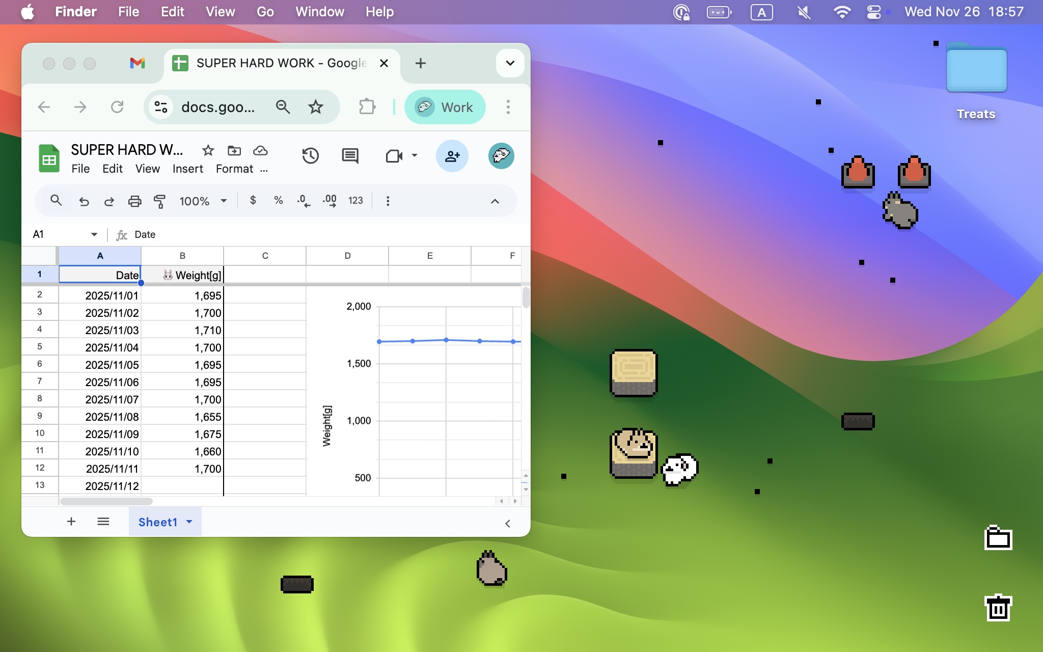
Task: Expand the A1 name box dropdown
Action: click(x=94, y=234)
